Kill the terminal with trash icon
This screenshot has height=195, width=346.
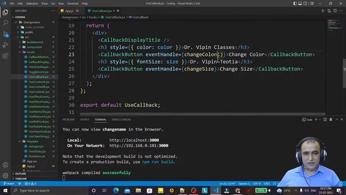pos(331,119)
